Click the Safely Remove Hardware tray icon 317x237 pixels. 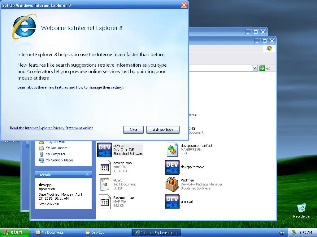pyautogui.click(x=294, y=232)
